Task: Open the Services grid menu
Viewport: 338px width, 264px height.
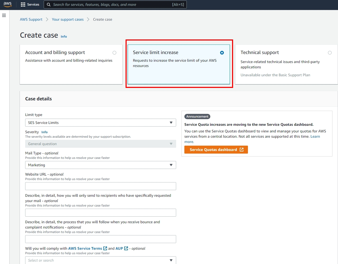Action: (23, 5)
